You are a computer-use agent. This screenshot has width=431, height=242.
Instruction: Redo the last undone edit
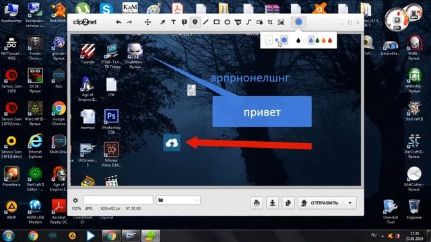pyautogui.click(x=129, y=22)
